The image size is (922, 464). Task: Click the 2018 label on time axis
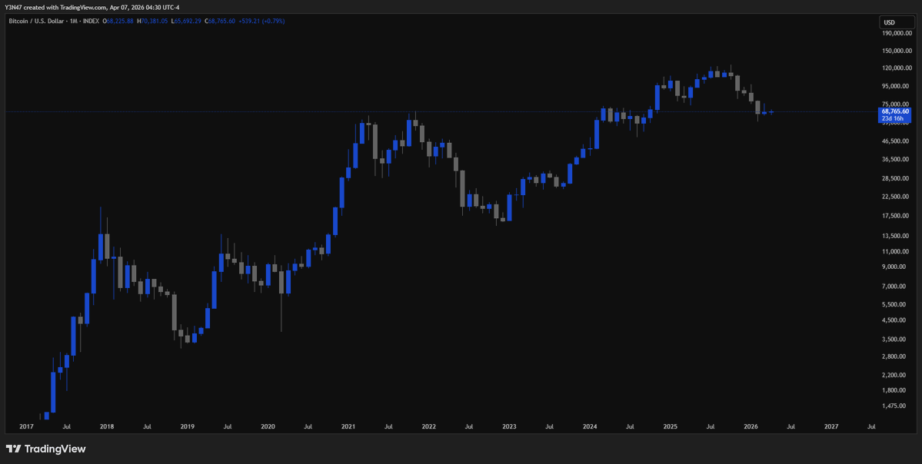click(x=107, y=427)
